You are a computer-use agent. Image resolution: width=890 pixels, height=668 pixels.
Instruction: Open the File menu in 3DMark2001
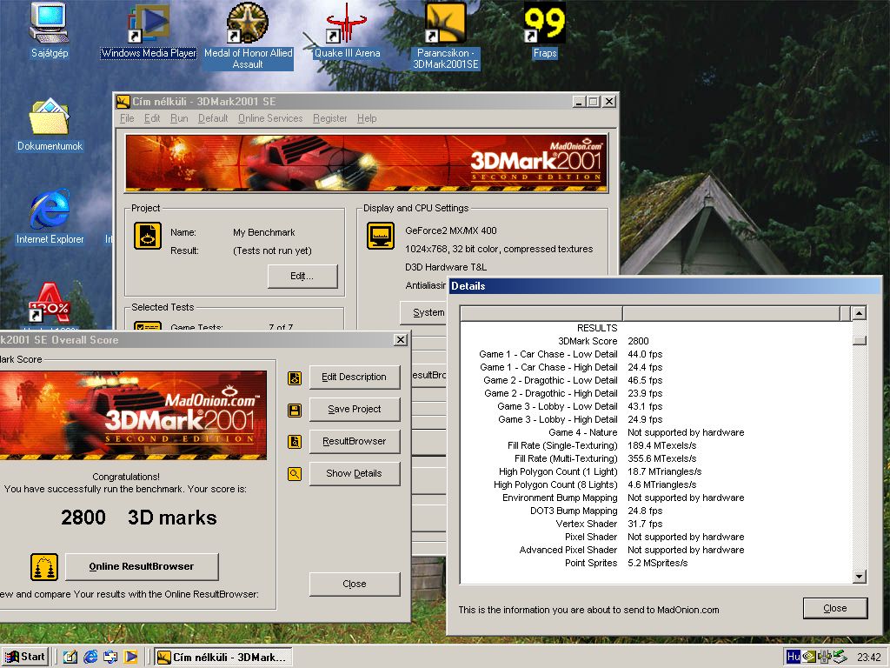pos(127,118)
